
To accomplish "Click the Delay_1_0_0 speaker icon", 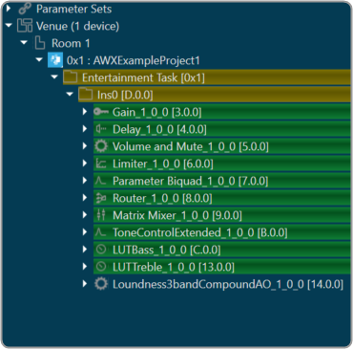I will [x=101, y=129].
